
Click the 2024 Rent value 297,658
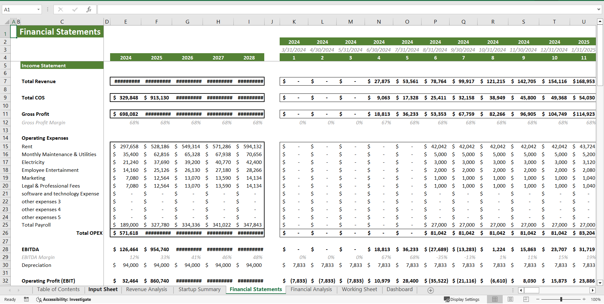[126, 147]
